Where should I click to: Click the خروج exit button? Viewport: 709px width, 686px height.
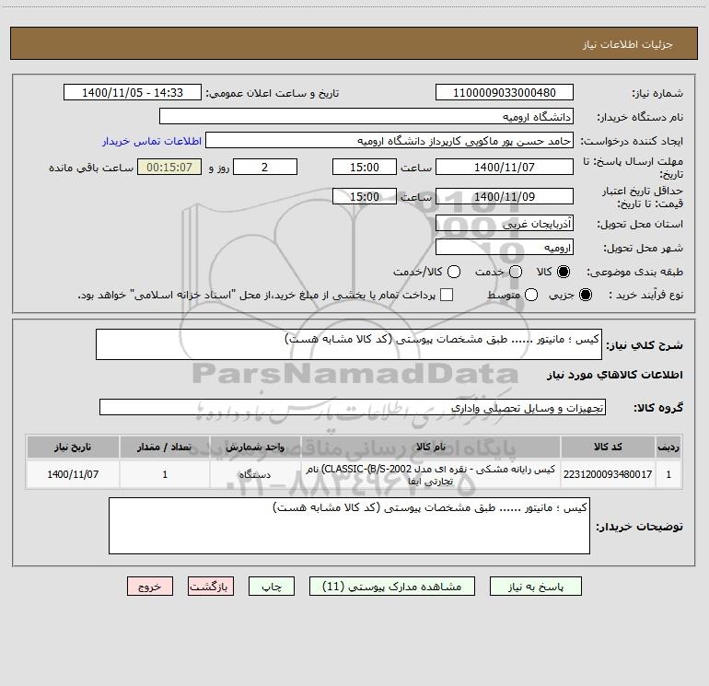[150, 586]
